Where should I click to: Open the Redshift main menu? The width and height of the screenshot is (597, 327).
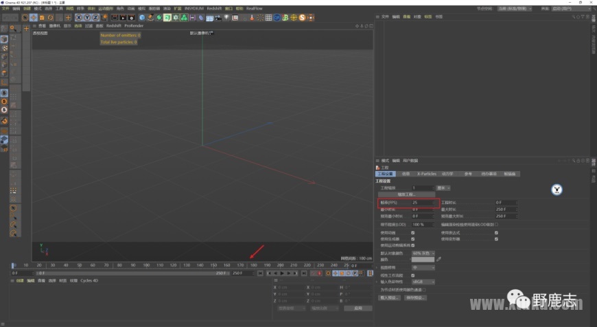pyautogui.click(x=214, y=8)
